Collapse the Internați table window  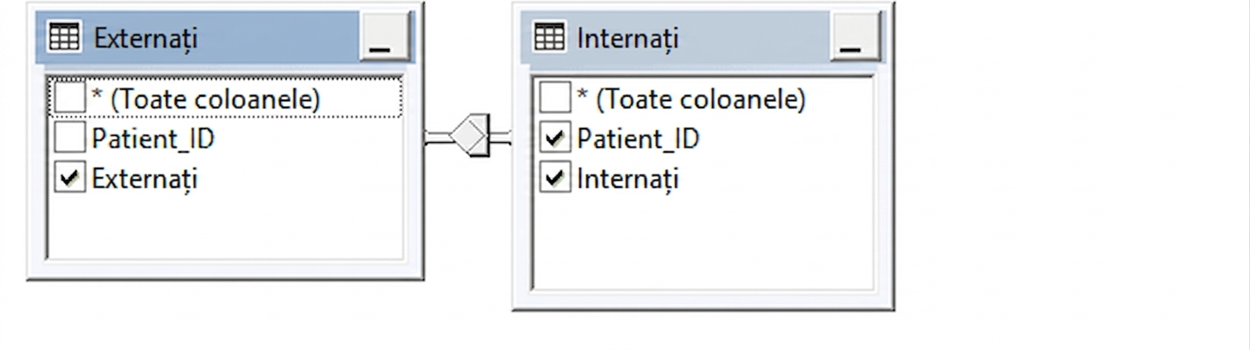855,37
